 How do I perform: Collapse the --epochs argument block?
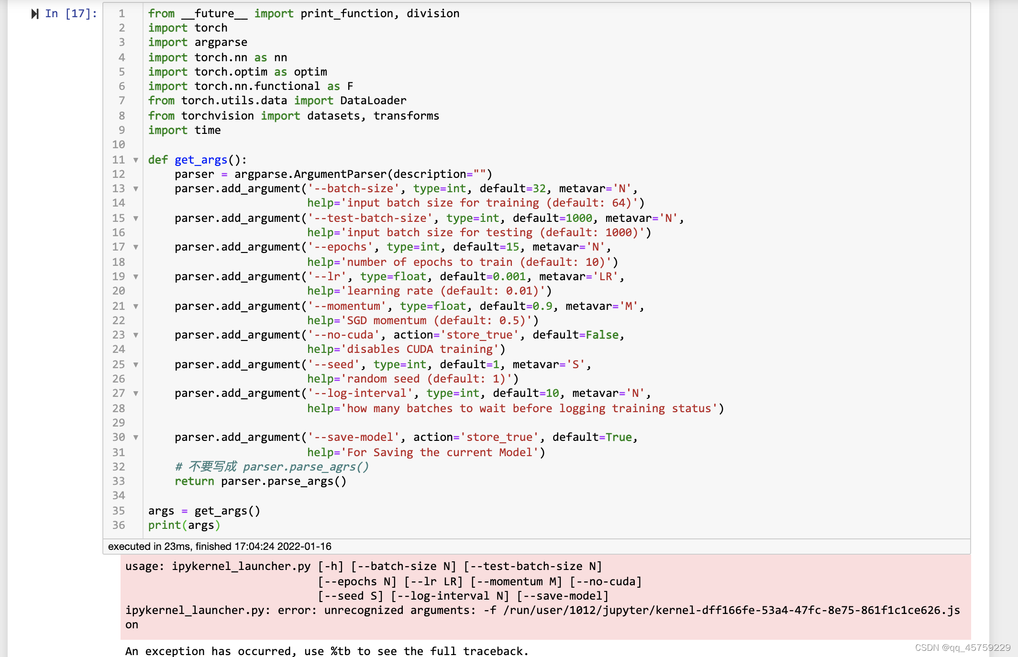(x=136, y=248)
